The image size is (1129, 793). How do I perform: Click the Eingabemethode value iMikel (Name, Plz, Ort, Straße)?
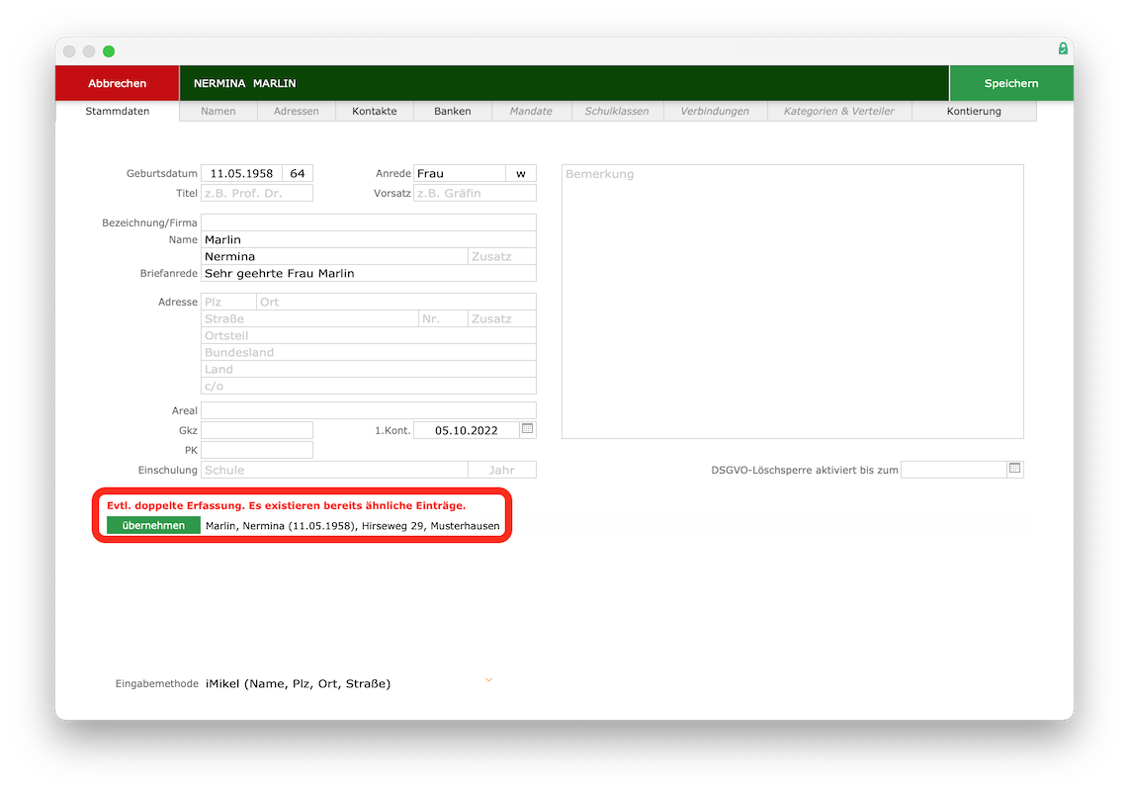(x=298, y=683)
